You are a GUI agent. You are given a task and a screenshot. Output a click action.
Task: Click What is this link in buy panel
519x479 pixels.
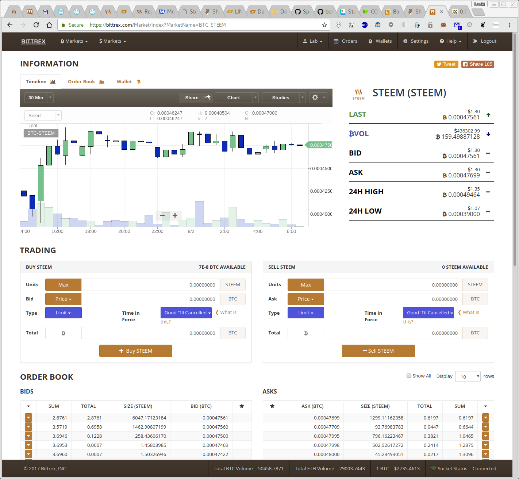(x=226, y=313)
